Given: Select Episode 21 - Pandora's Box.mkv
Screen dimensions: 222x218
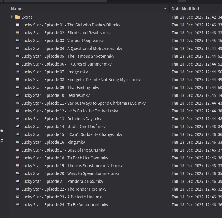Looking at the screenshot, I should [62, 181].
